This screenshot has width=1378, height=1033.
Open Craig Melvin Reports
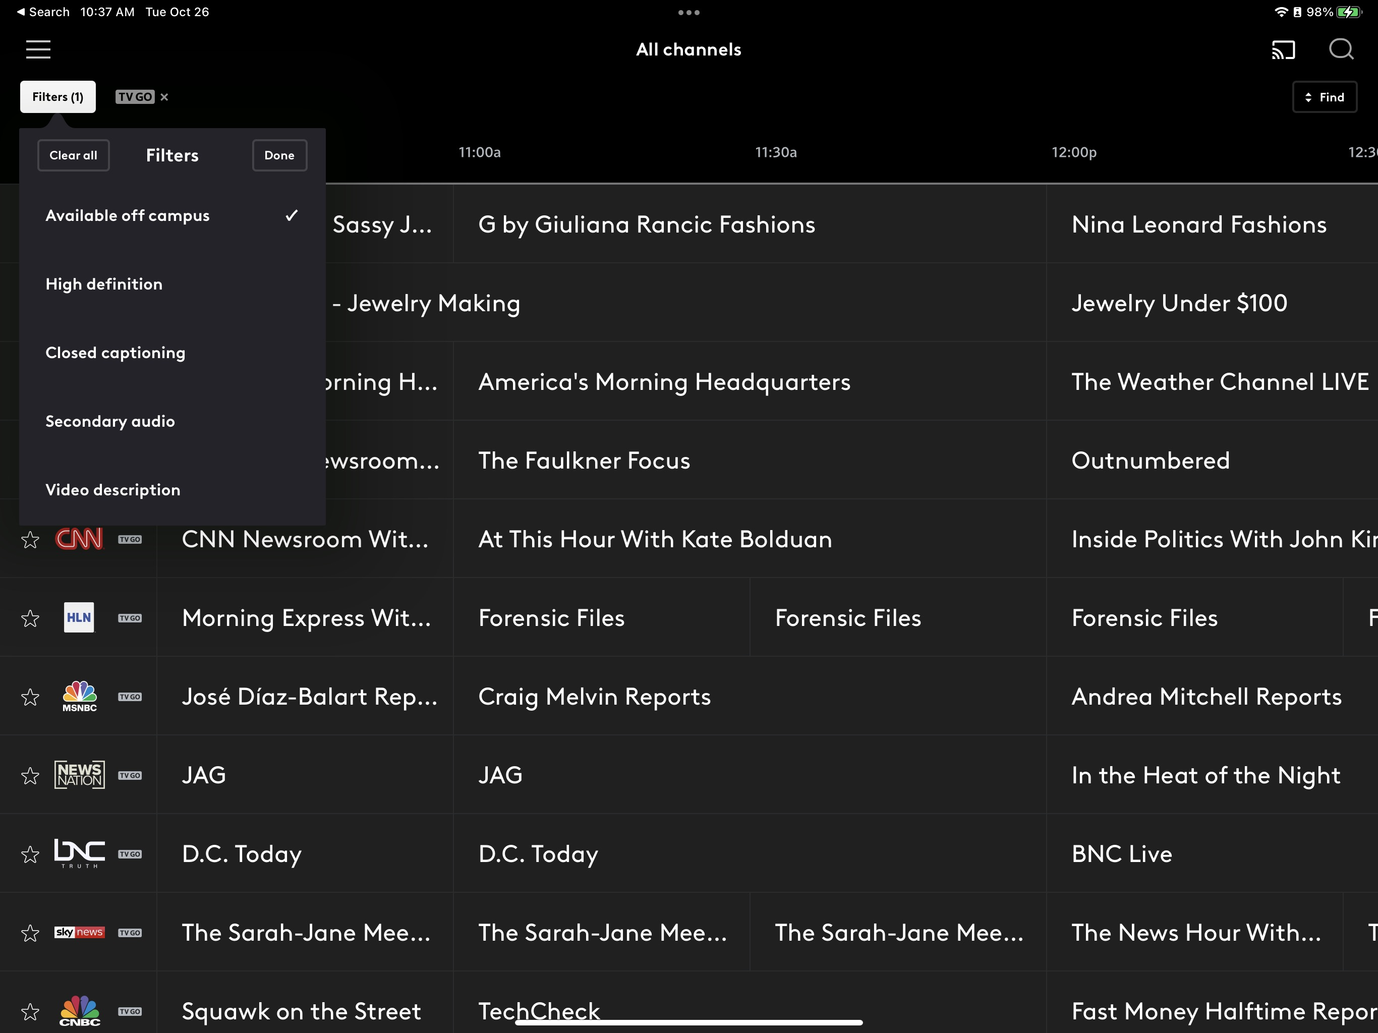pos(750,697)
